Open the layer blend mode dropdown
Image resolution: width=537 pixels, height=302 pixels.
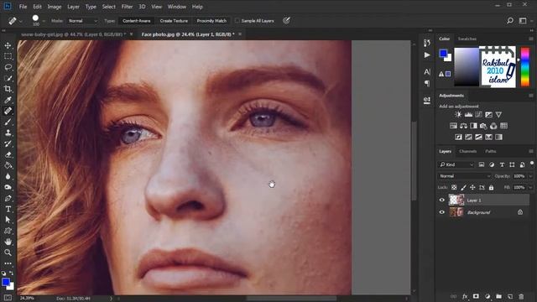465,176
